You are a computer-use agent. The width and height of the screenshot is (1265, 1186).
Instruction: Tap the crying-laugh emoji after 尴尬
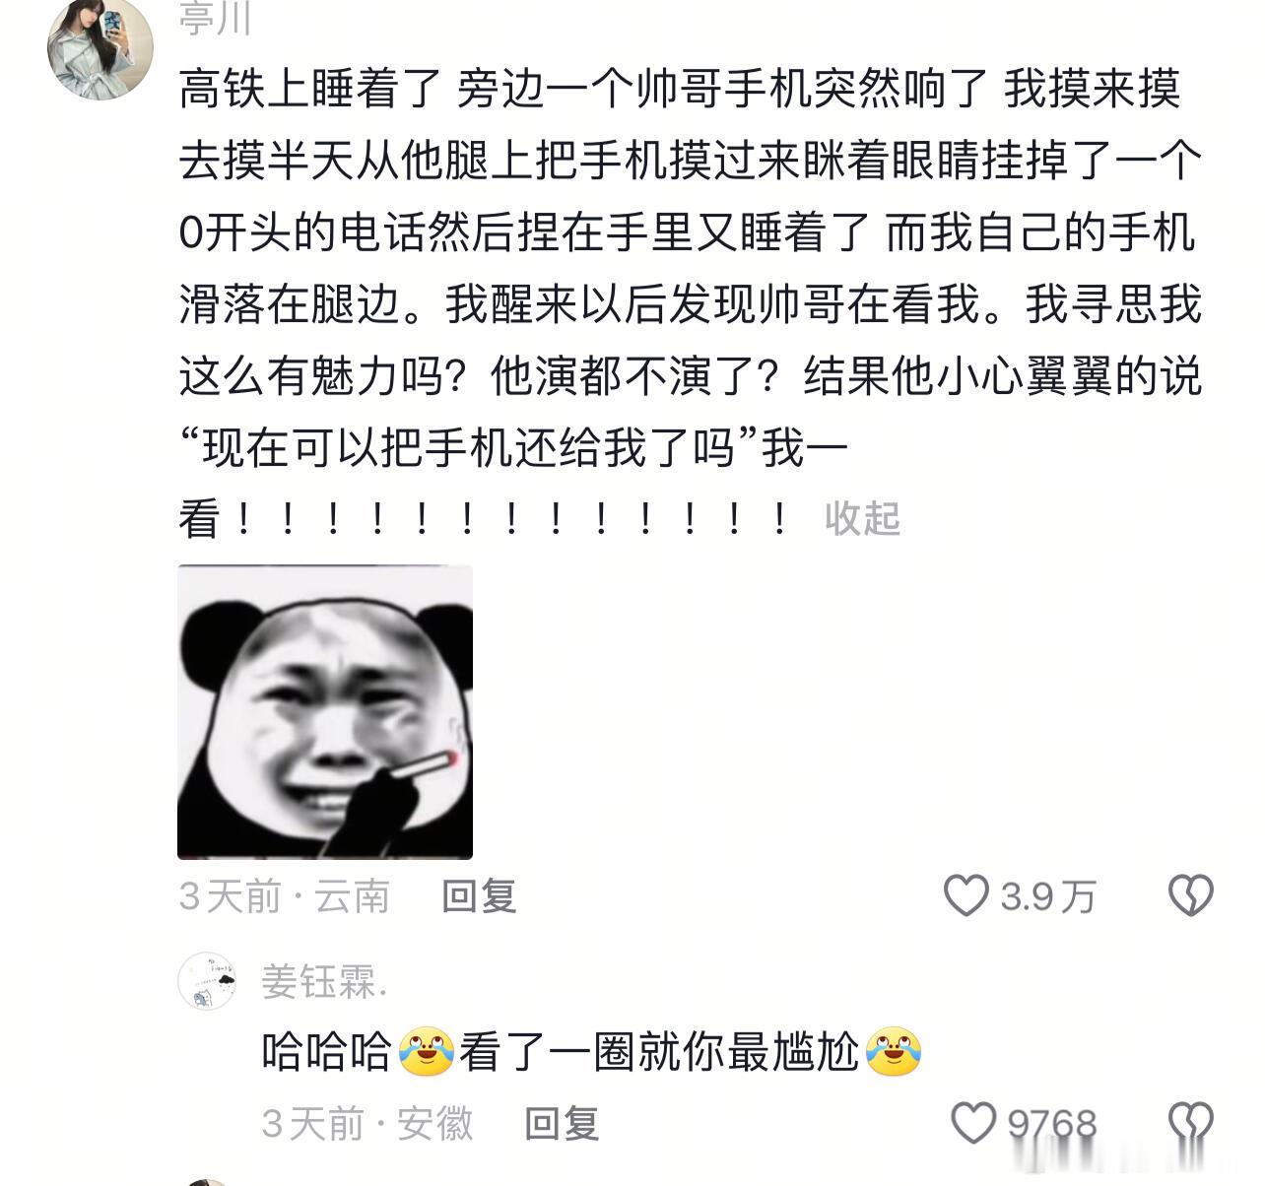click(x=893, y=1051)
